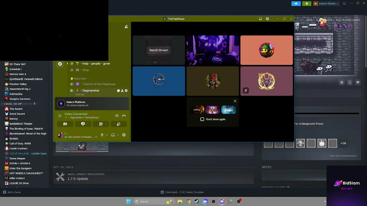Screen dimensions: 367x206
Task: Turn on camera in Discord voice panel
Action: coord(65,124)
